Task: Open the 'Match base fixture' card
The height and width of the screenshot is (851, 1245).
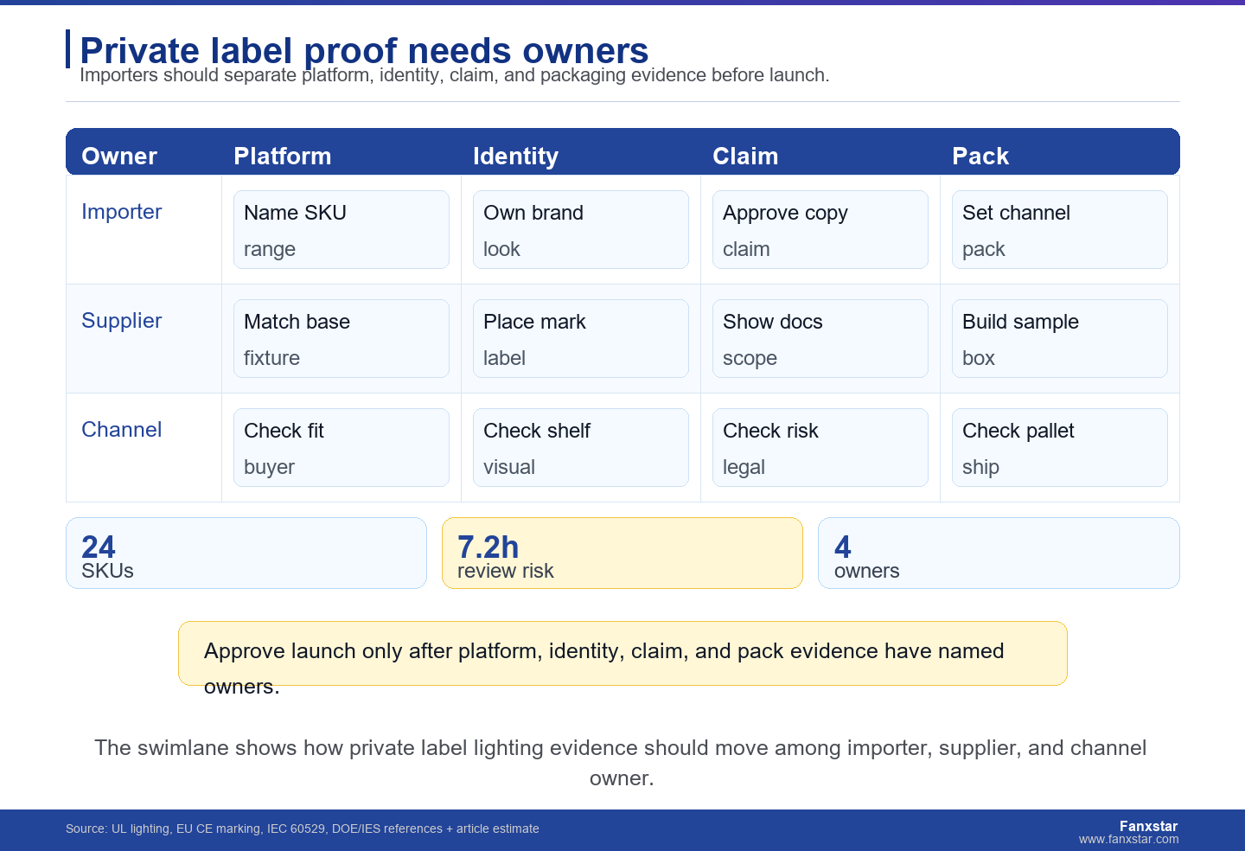Action: pyautogui.click(x=342, y=339)
